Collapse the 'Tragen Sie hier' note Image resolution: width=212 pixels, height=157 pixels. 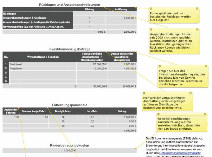pyautogui.click(x=160, y=66)
